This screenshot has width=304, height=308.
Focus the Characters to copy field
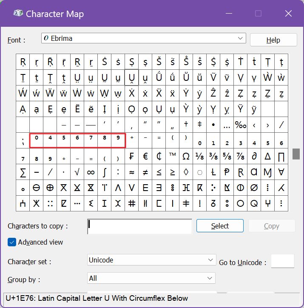139,226
